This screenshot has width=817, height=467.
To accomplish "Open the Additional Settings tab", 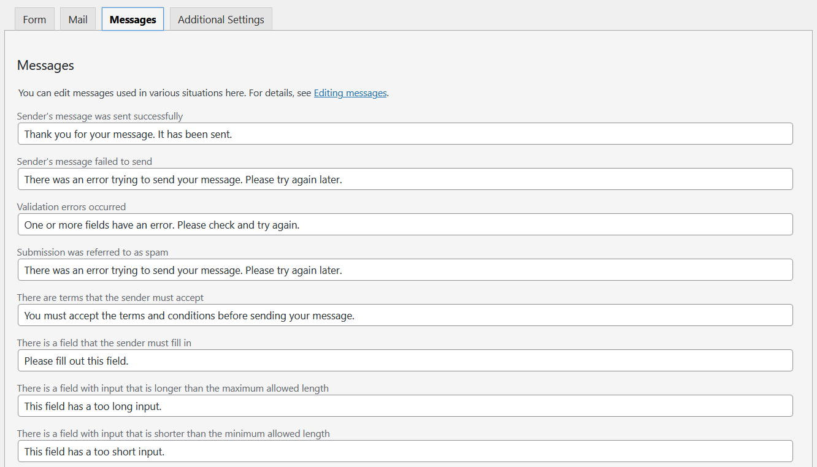I will coord(221,19).
